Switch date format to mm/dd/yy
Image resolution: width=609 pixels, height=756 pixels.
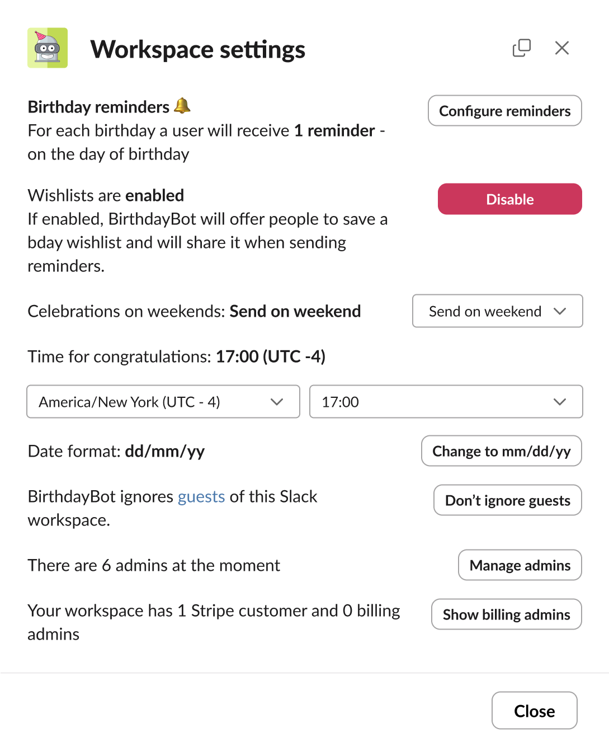pyautogui.click(x=501, y=451)
